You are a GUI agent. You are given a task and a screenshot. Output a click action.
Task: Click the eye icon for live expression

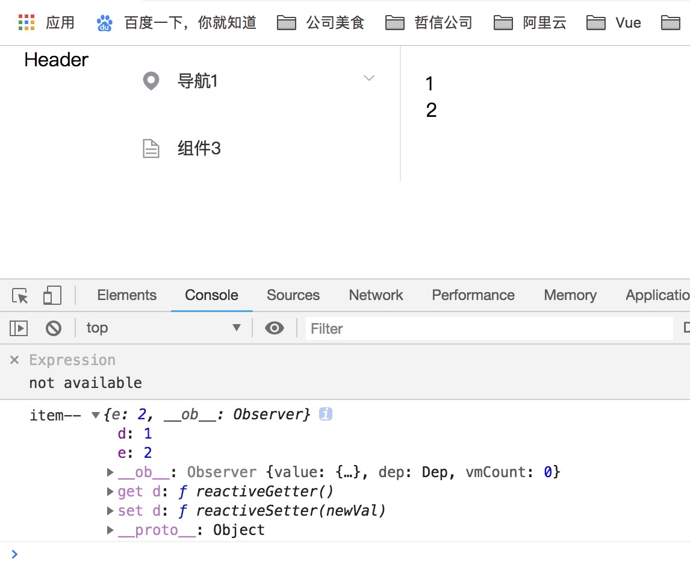pyautogui.click(x=275, y=328)
